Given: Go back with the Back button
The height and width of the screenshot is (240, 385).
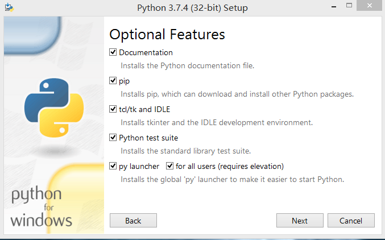Looking at the screenshot, I should [133, 220].
